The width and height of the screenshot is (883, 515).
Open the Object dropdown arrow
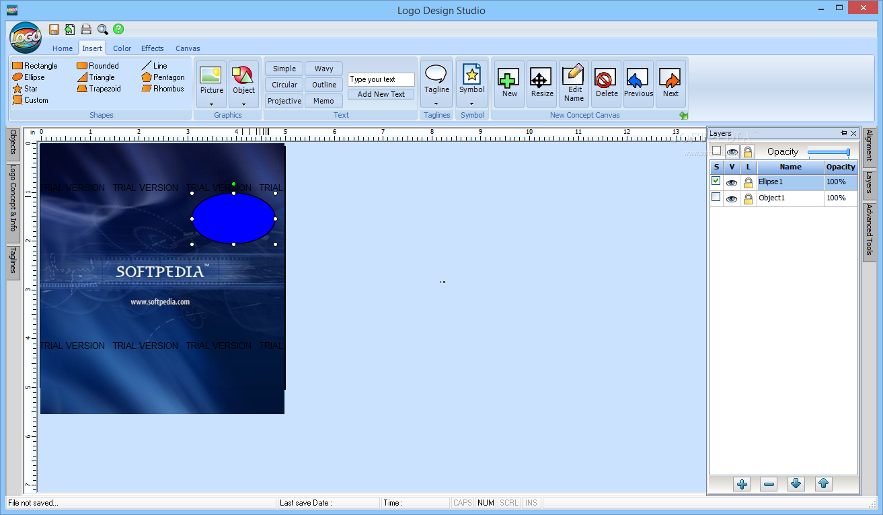point(243,104)
